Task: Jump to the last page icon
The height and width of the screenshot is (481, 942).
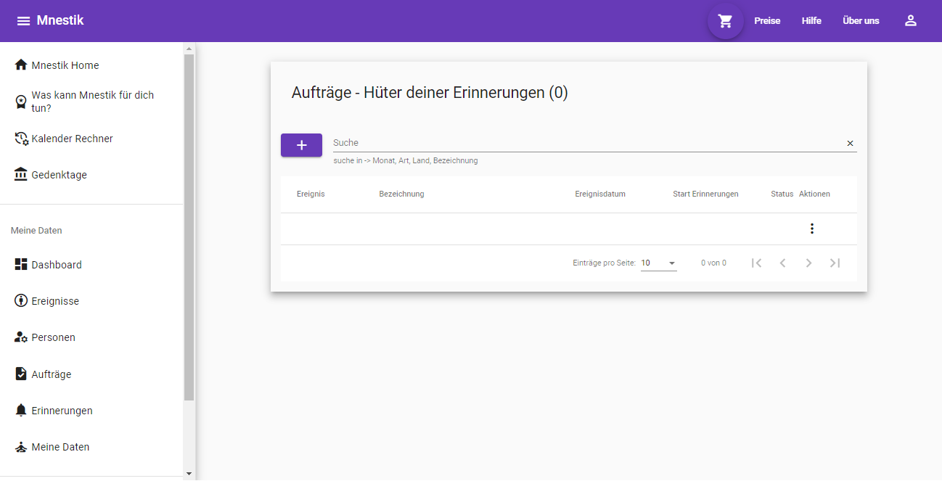Action: pos(835,263)
